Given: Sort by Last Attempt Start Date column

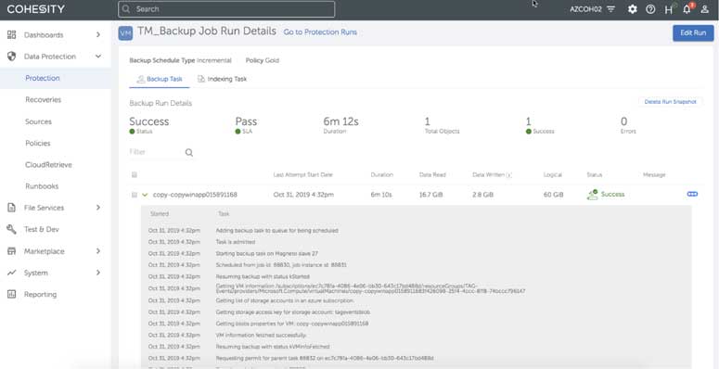Looking at the screenshot, I should [303, 174].
